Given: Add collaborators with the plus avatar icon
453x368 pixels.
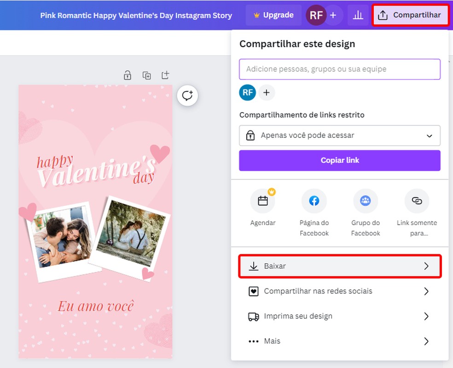Looking at the screenshot, I should coord(267,92).
